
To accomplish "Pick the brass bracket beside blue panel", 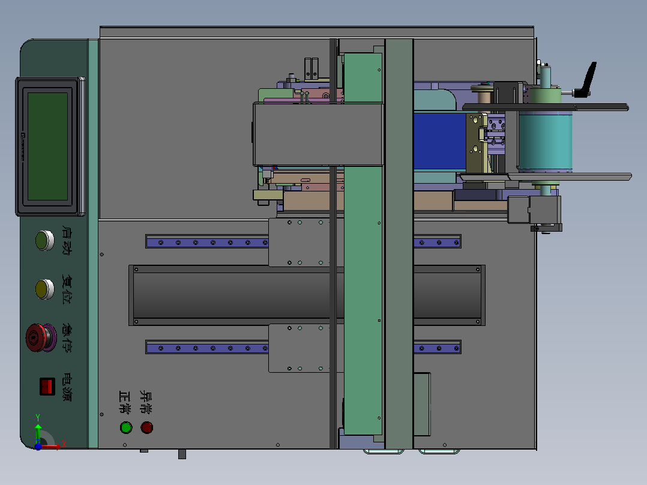I will coord(475,143).
